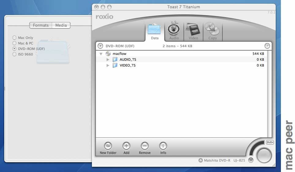Select the macflow disc name

[x=119, y=54]
